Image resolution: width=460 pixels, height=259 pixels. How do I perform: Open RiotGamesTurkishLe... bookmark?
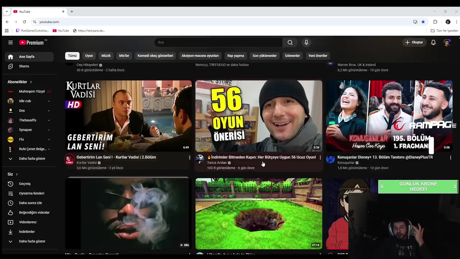click(32, 31)
